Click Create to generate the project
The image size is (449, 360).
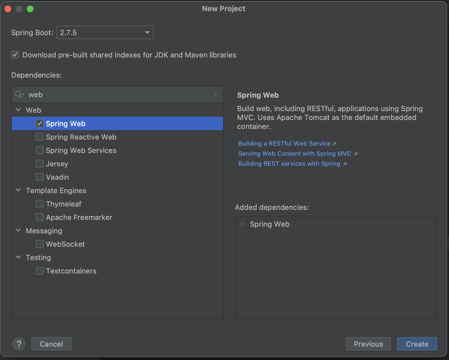coord(417,344)
